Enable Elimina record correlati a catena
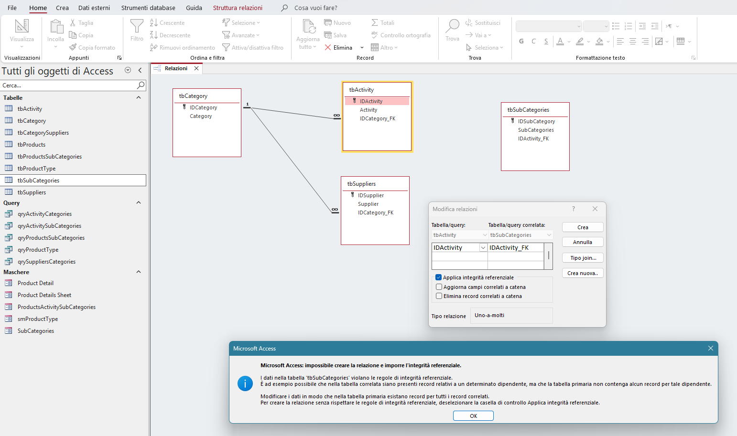 tap(439, 296)
